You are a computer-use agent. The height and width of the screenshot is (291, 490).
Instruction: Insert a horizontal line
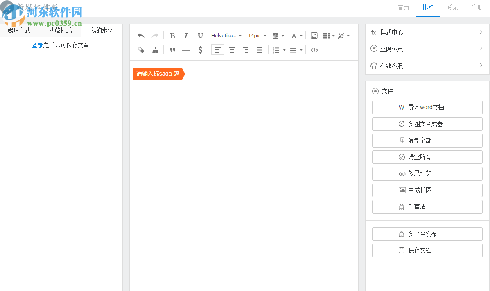pyautogui.click(x=186, y=50)
